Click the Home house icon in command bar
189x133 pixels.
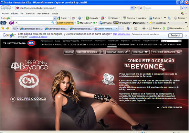pyautogui.click(x=128, y=29)
